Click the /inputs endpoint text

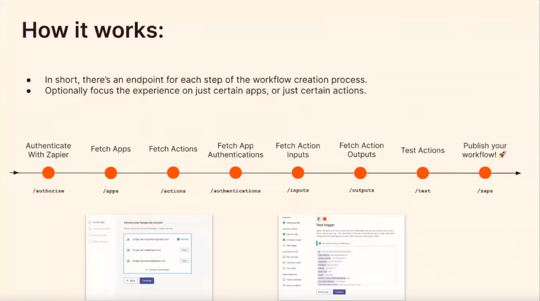point(298,190)
